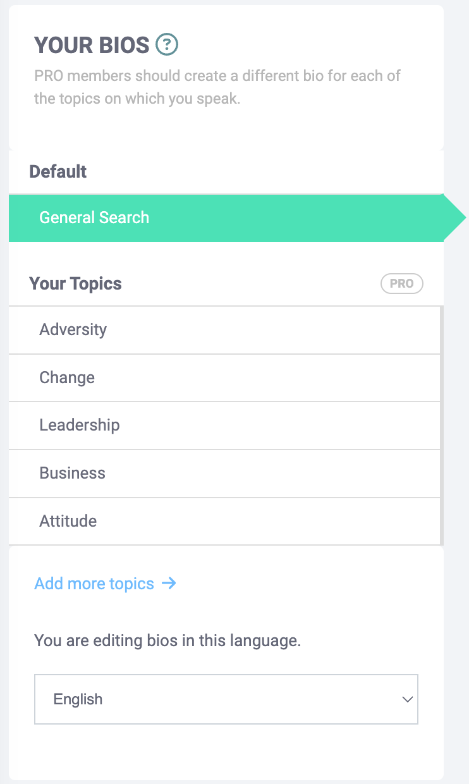Screen dimensions: 469x784
Task: Expand language selector via chevron arrow
Action: pyautogui.click(x=408, y=699)
